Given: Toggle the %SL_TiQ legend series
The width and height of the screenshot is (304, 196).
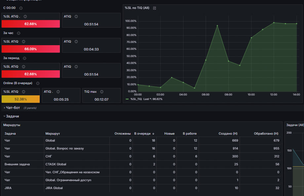Looking at the screenshot, I should [x=136, y=99].
